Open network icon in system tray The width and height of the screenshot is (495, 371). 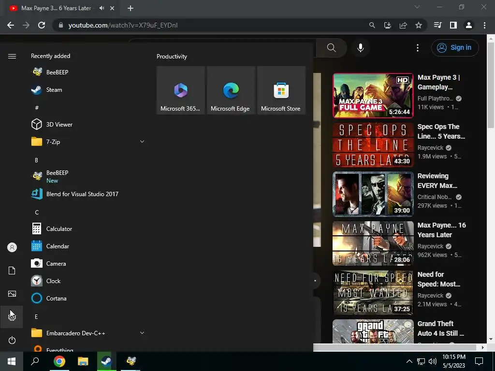[421, 361]
